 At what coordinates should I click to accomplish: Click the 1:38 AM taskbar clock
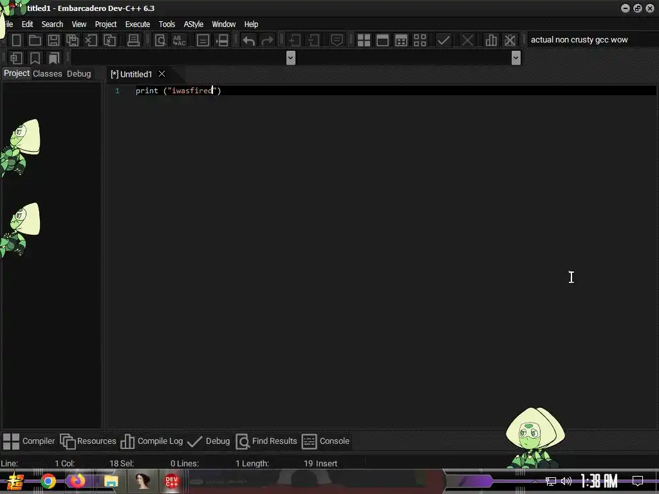(x=599, y=481)
